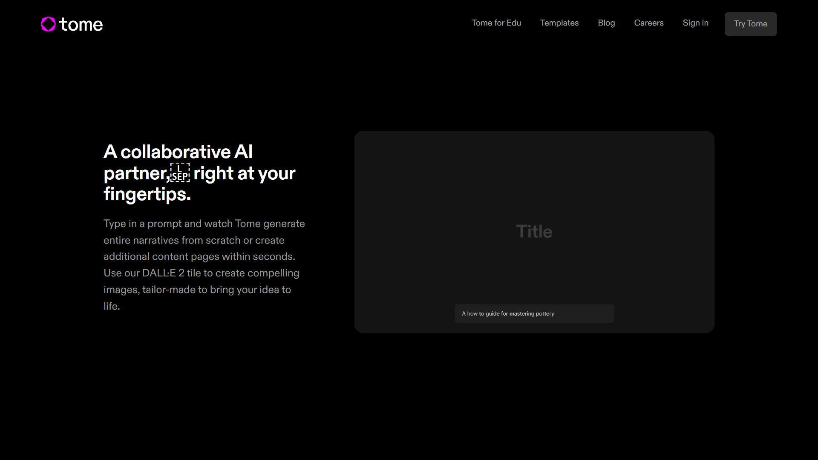818x460 pixels.
Task: Click the Try Tome button
Action: pos(750,24)
